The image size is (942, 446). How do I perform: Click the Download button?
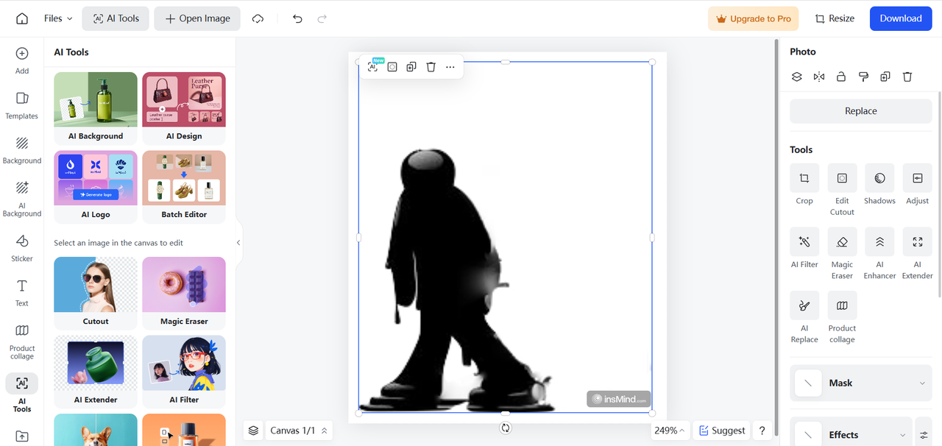coord(901,18)
